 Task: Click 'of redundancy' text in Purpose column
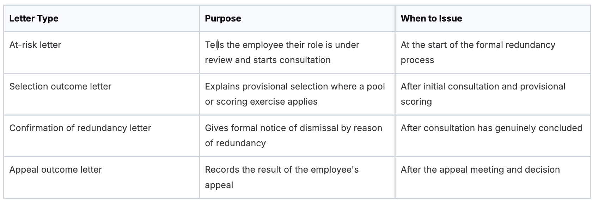(x=236, y=143)
